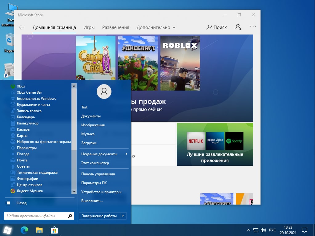The width and height of the screenshot is (315, 236).
Task: Open Советы lightbulb icon
Action: pos(13,166)
